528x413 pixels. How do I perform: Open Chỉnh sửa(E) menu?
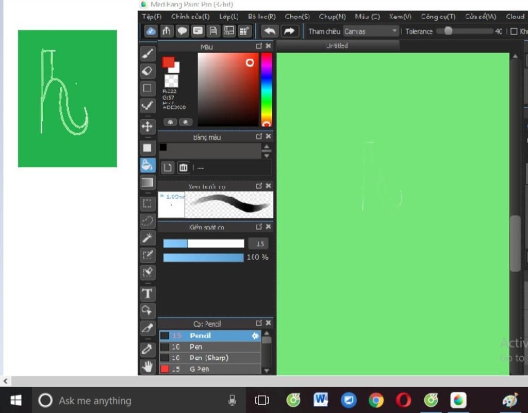pos(190,17)
